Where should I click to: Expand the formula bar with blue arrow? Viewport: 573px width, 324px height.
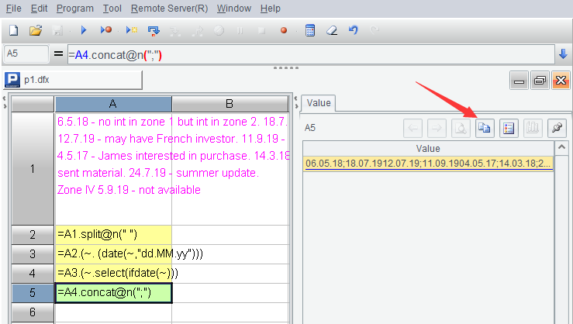(x=563, y=54)
